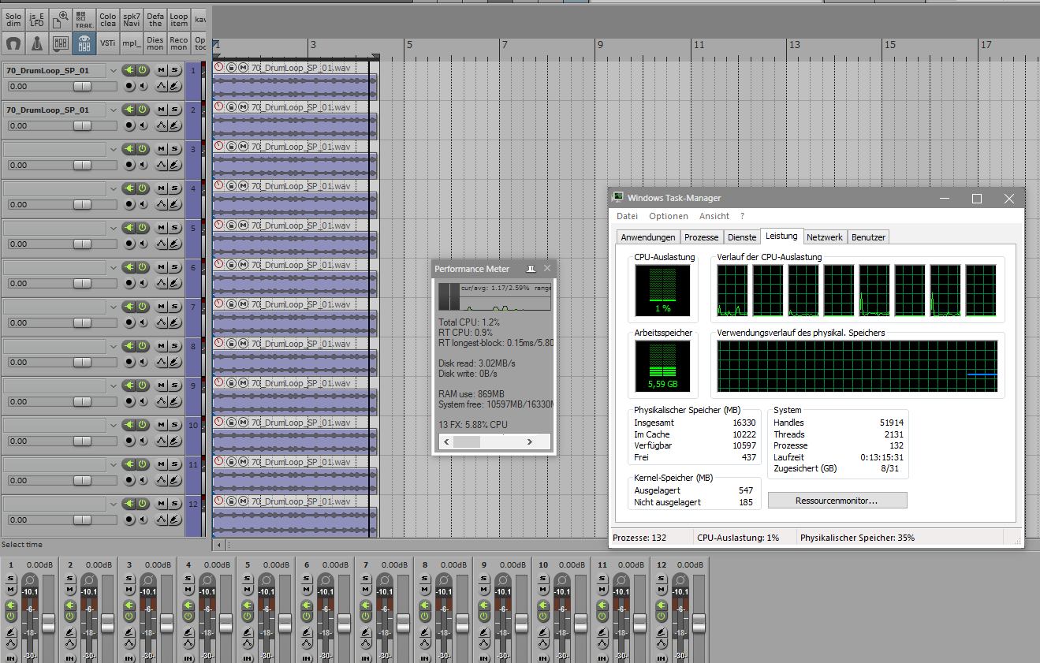Click the record arm button on track 2
This screenshot has height=663, width=1040.
pos(128,125)
